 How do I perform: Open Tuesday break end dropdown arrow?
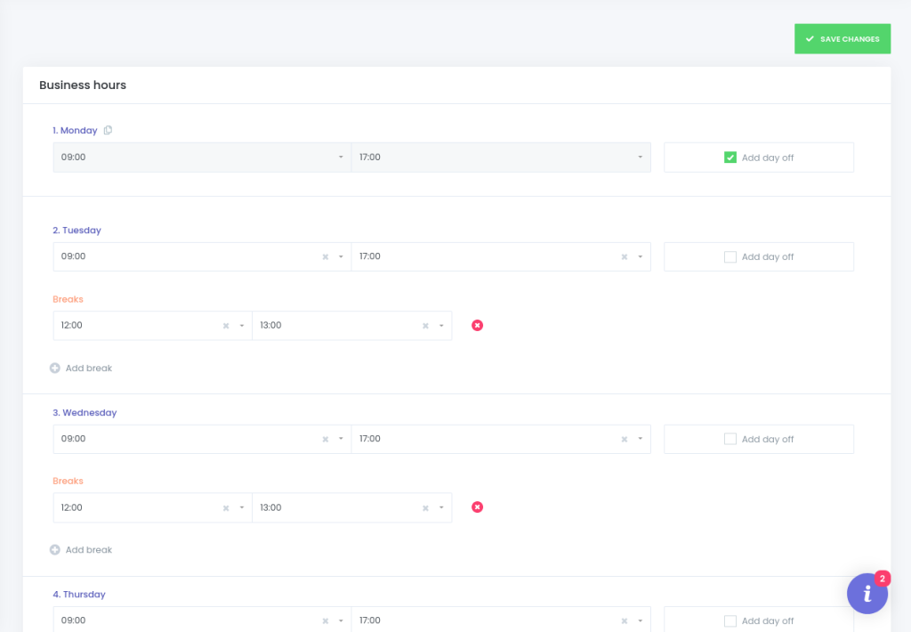[x=441, y=326]
